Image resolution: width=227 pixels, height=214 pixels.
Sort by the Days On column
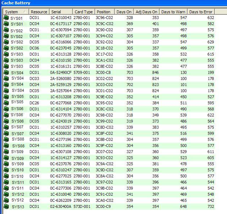click(x=124, y=12)
